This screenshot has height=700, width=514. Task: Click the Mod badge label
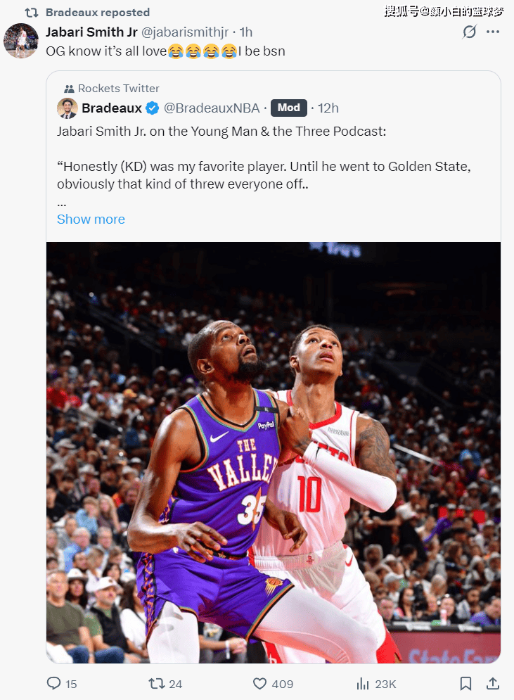289,108
